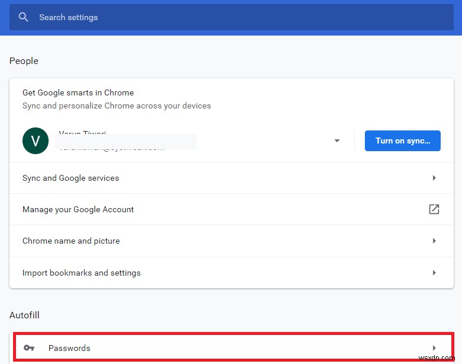This screenshot has height=364, width=462.
Task: Open Sync and Google services
Action: 231,178
